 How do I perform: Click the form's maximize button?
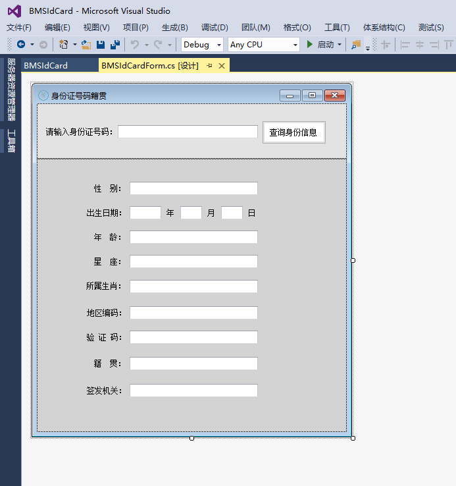point(313,95)
